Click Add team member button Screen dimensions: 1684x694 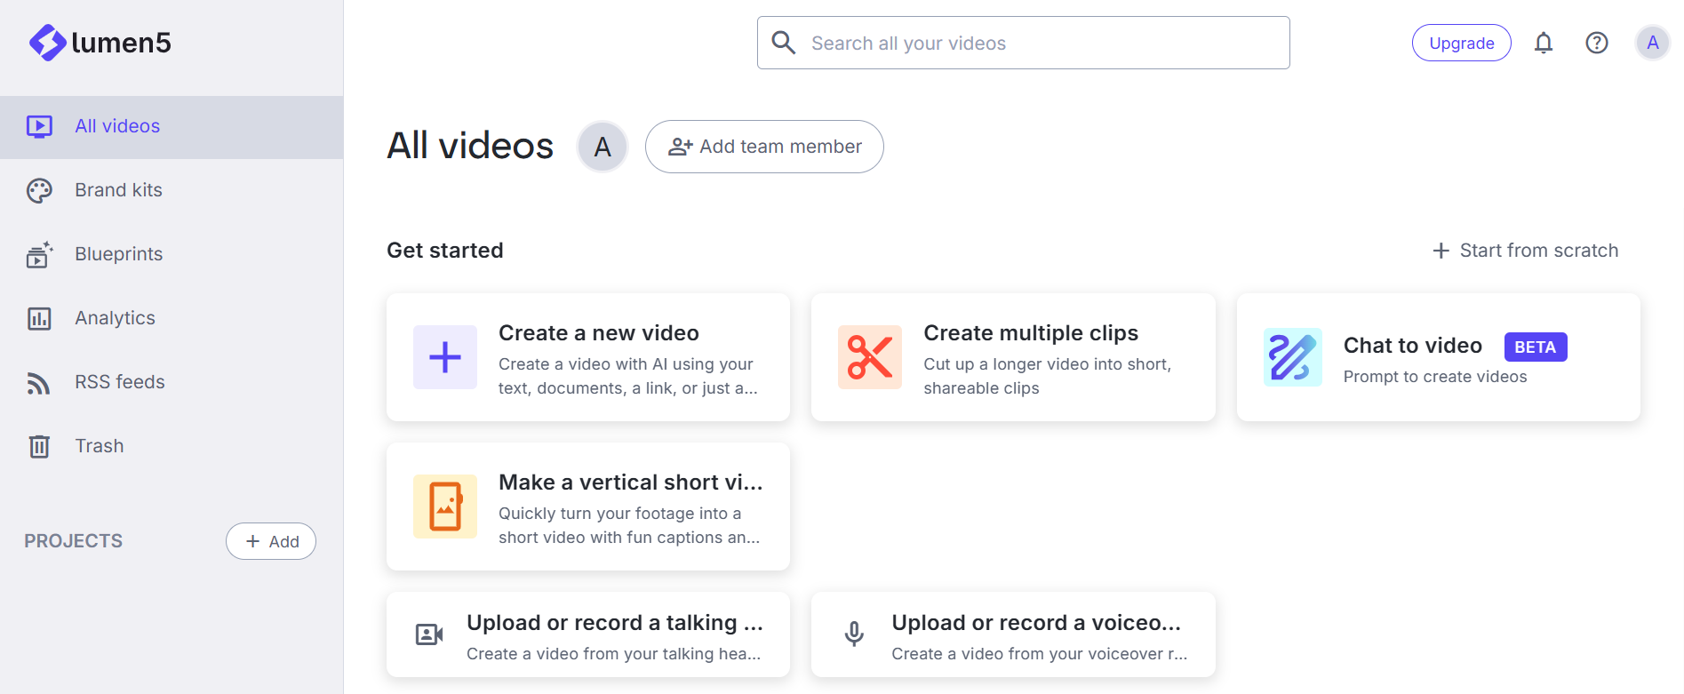[764, 147]
